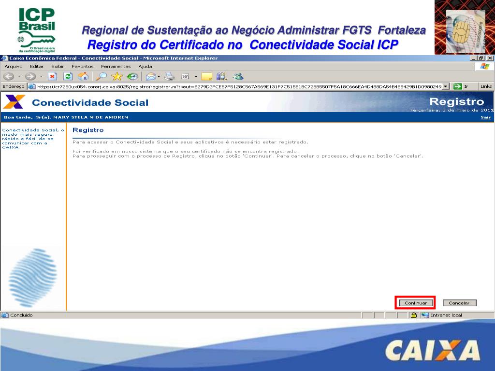The image size is (495, 371).
Task: Click inside the address URL field
Action: tap(239, 86)
